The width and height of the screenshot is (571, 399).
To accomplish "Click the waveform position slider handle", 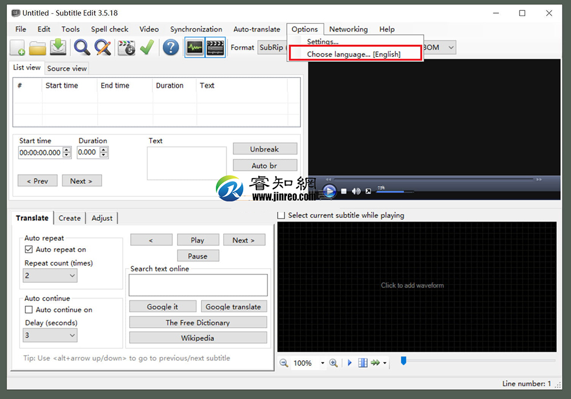I will (x=403, y=360).
